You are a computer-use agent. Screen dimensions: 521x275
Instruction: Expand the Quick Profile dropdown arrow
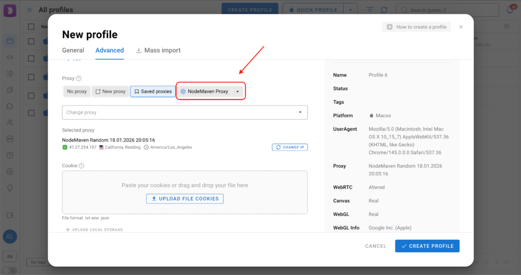(x=350, y=10)
